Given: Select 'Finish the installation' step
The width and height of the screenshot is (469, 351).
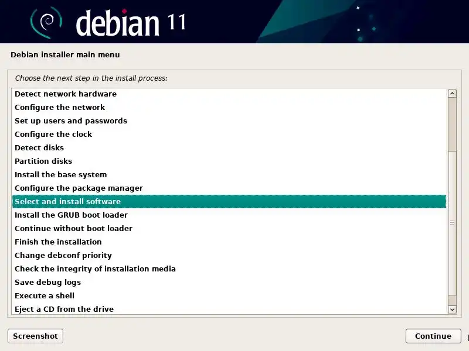Looking at the screenshot, I should pos(229,242).
